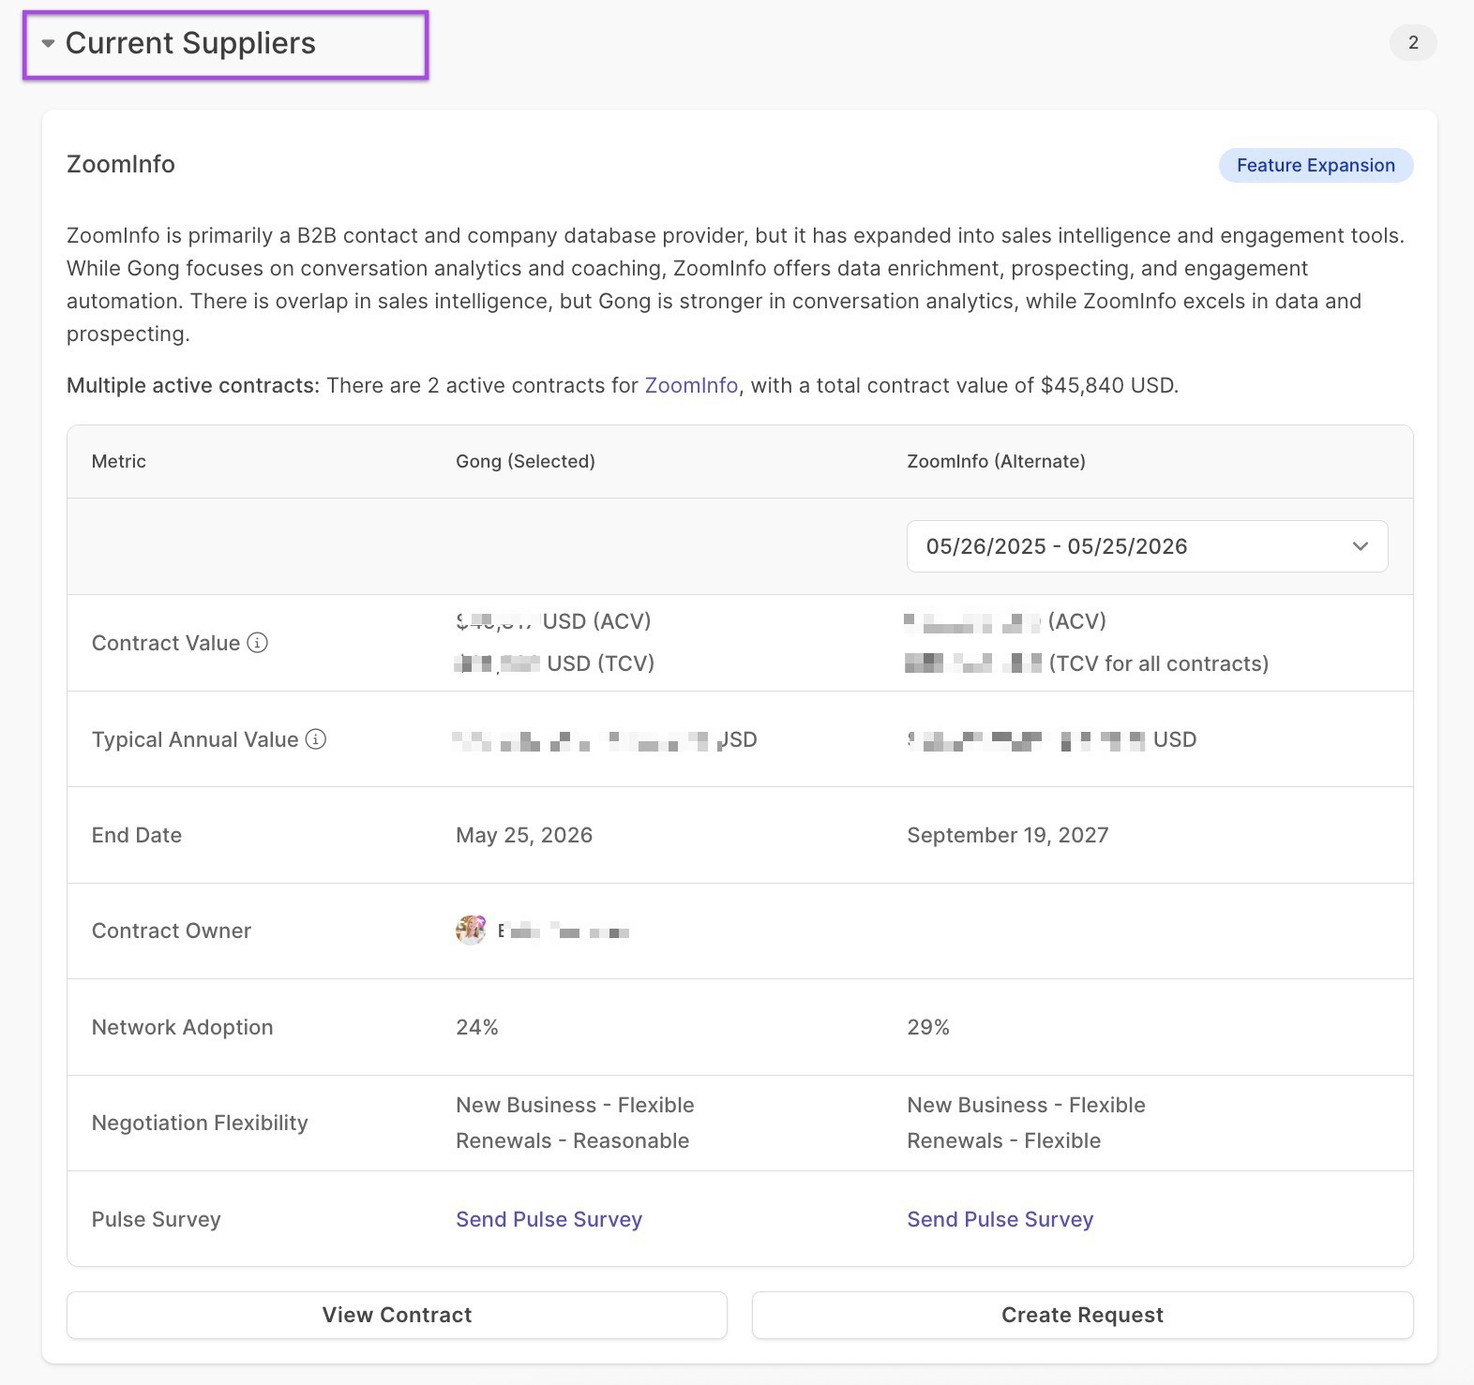The width and height of the screenshot is (1474, 1385).
Task: Click the supplier count badge showing 2
Action: [x=1412, y=42]
